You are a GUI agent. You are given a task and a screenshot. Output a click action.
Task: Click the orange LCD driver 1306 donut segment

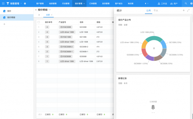[144, 44]
